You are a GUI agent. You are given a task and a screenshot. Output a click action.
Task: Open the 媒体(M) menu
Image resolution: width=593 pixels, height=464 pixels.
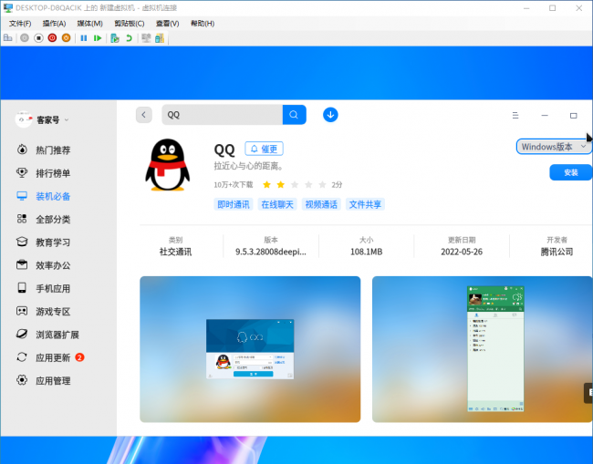pos(90,24)
